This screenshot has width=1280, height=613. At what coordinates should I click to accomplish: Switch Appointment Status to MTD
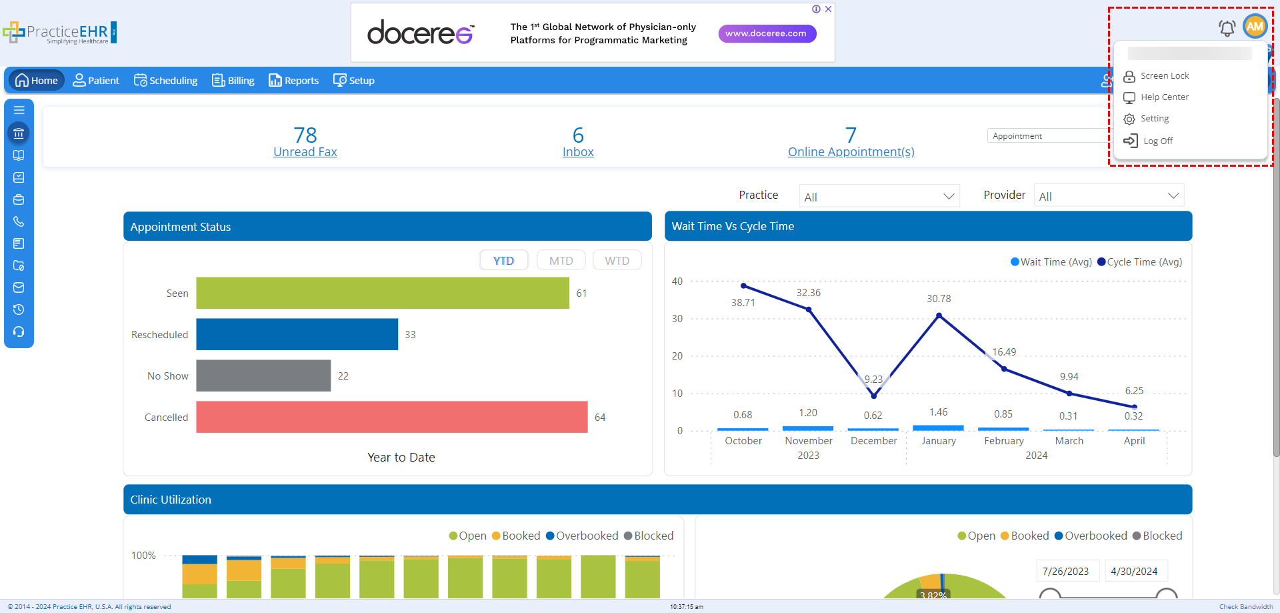(x=561, y=261)
